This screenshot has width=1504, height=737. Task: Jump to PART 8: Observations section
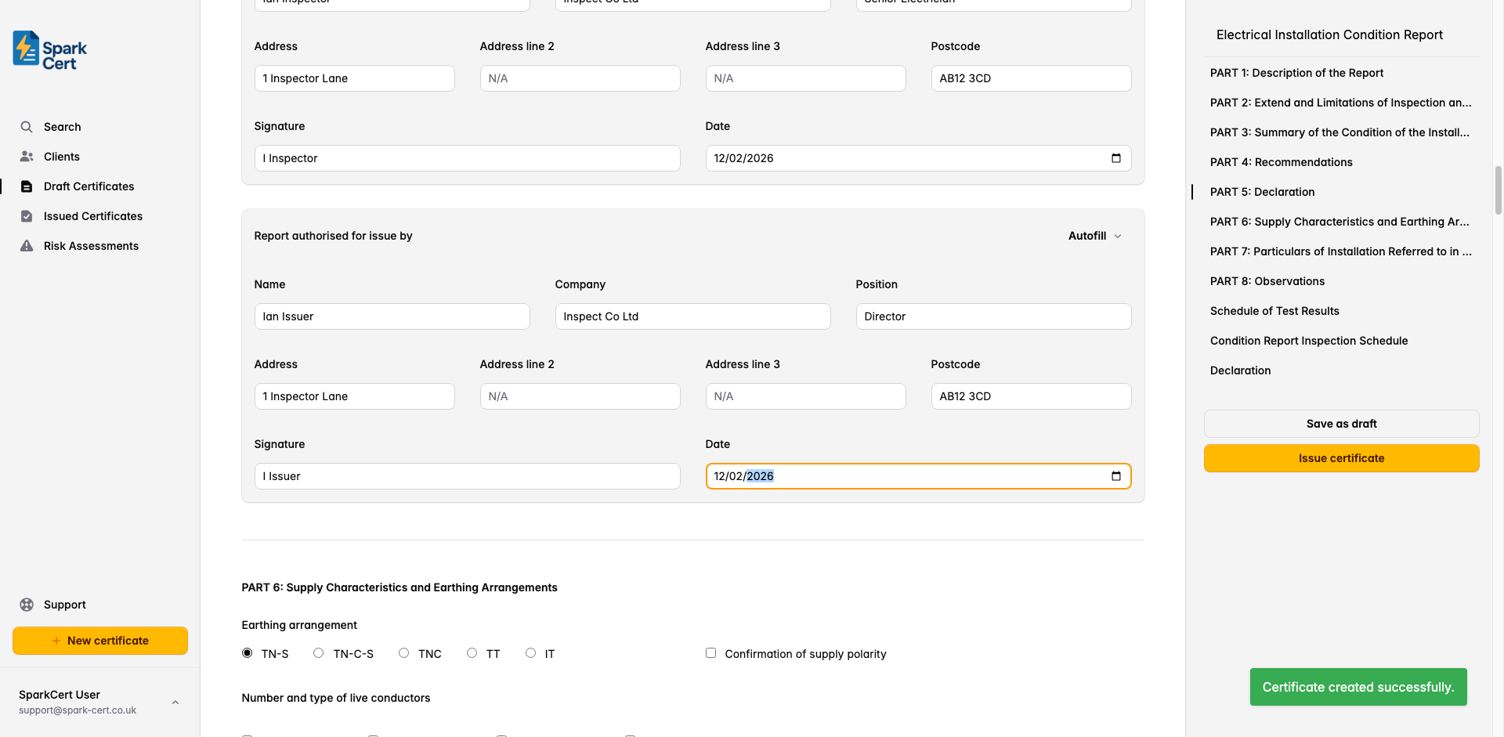(x=1267, y=280)
